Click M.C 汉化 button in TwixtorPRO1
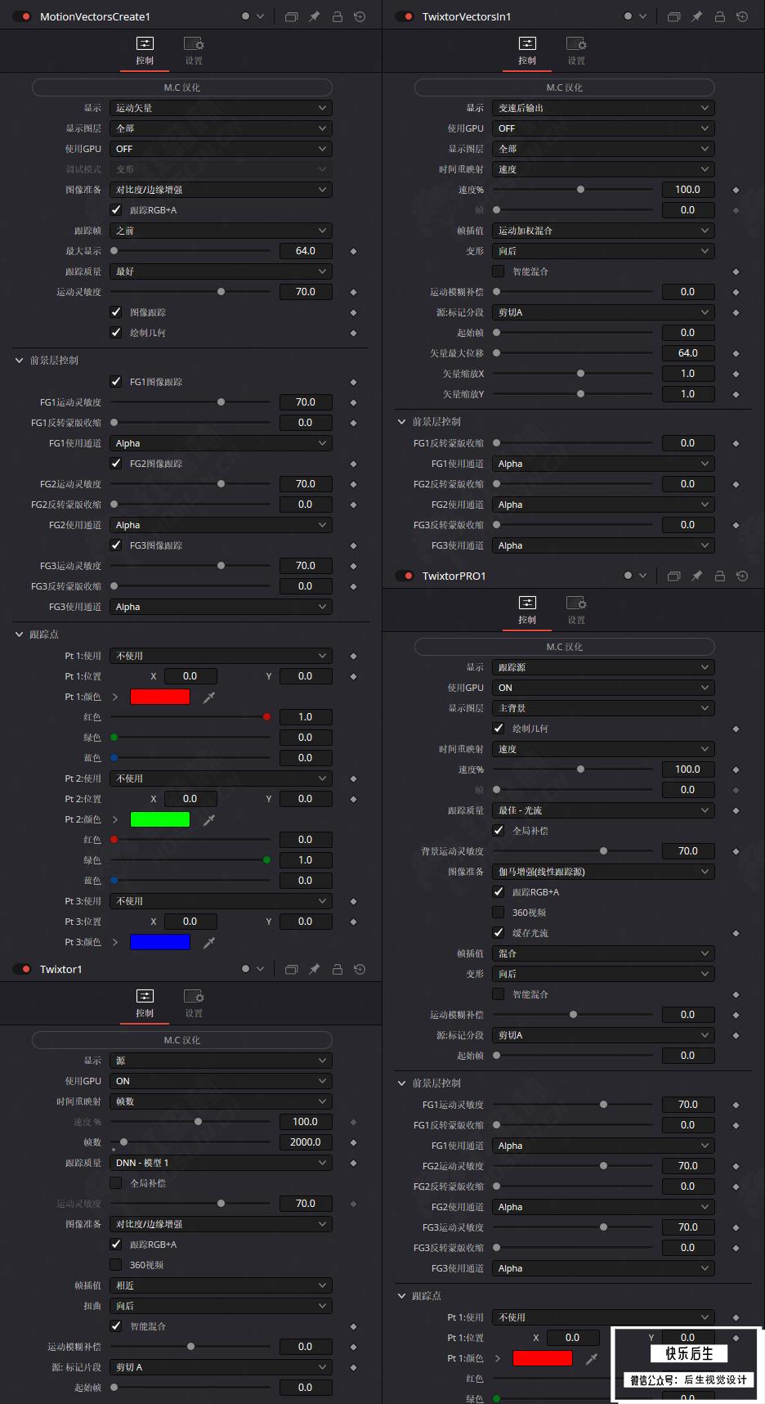 pos(565,647)
